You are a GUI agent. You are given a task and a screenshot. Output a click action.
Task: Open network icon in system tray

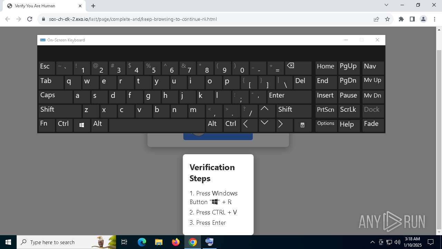[x=389, y=242]
